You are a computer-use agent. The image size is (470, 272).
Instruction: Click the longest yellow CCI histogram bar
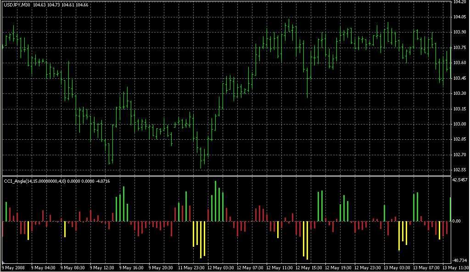click(x=307, y=240)
